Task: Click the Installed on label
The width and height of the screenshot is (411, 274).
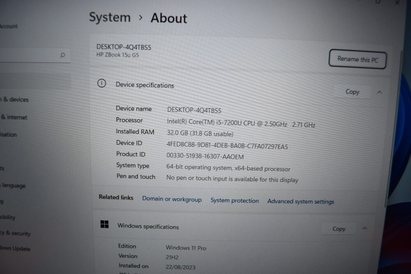Action: (x=134, y=266)
